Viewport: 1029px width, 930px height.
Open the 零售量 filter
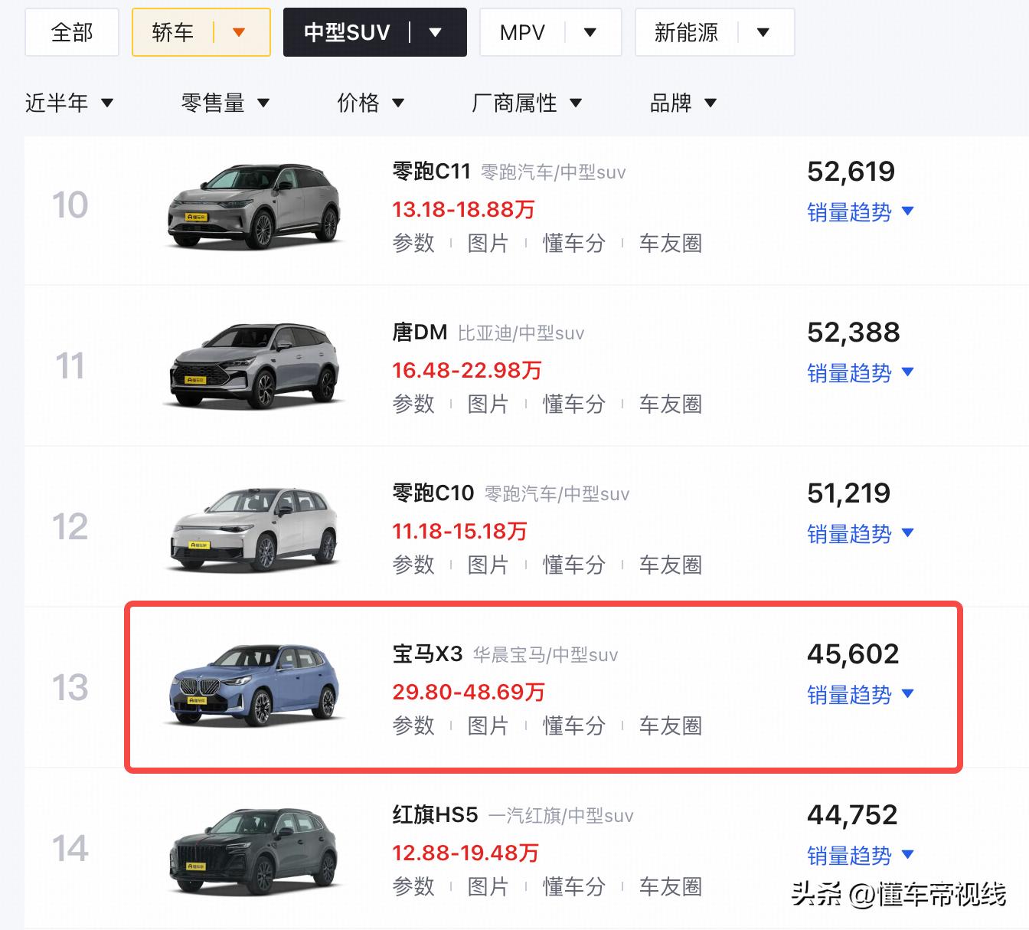tap(225, 103)
